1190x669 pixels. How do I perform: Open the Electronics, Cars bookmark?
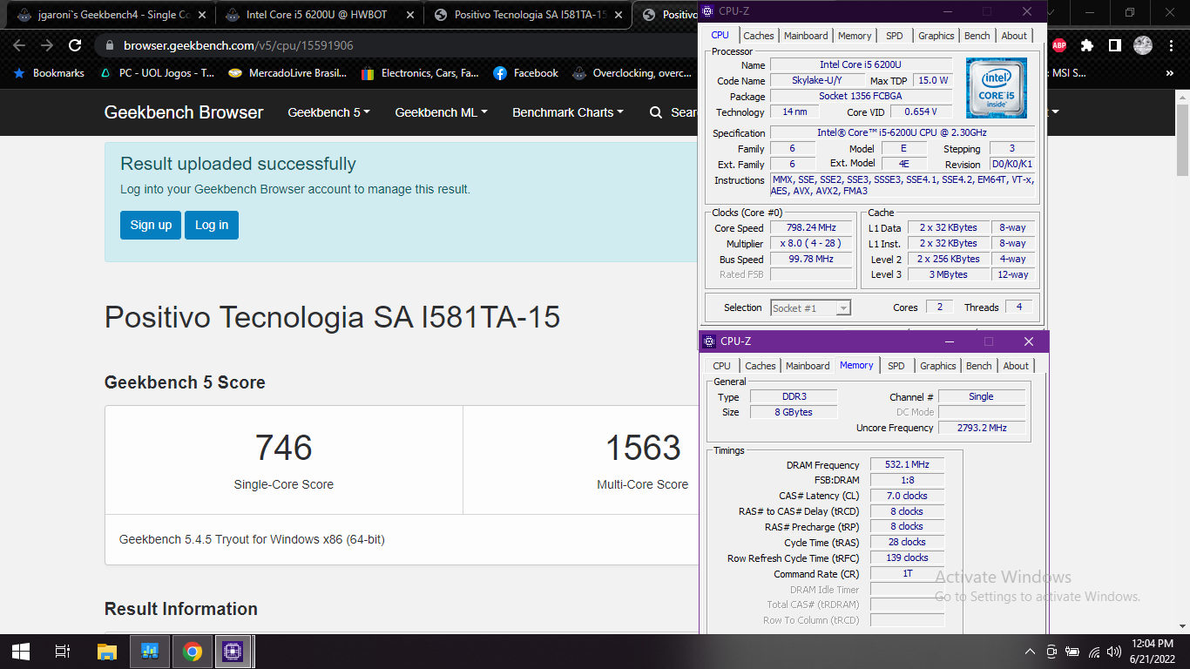420,73
